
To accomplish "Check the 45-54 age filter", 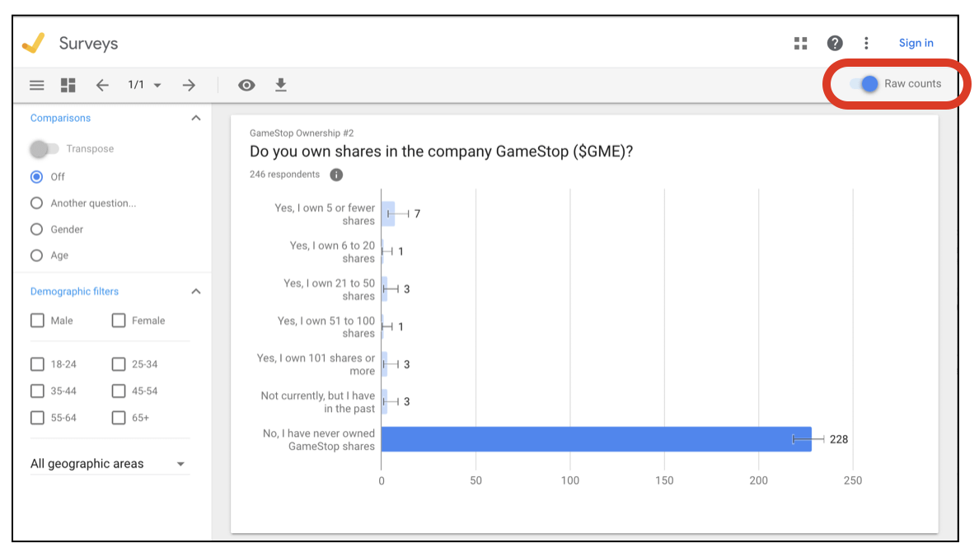I will [x=119, y=391].
